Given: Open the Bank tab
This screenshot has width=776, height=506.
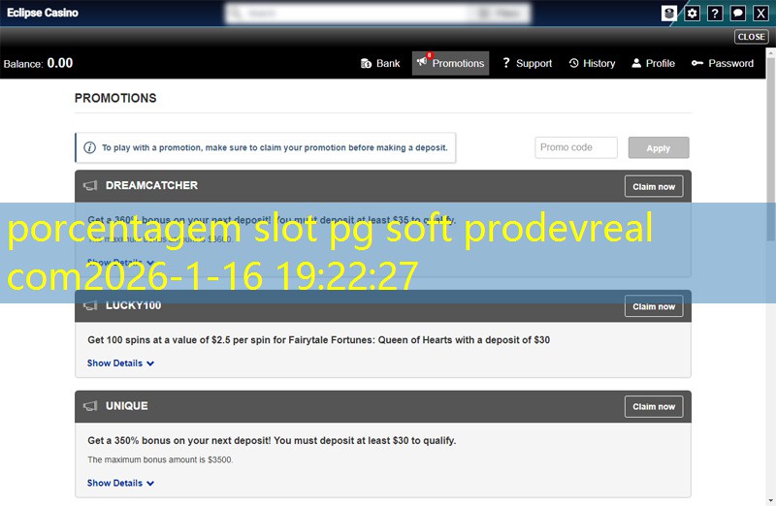Looking at the screenshot, I should pyautogui.click(x=380, y=63).
